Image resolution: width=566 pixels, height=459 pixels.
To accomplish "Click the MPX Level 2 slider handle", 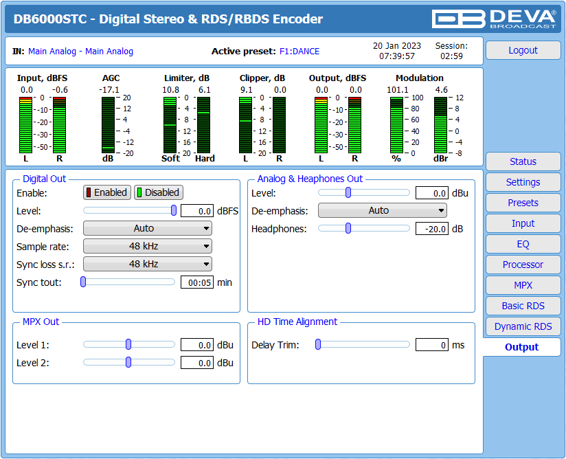I will pos(128,362).
